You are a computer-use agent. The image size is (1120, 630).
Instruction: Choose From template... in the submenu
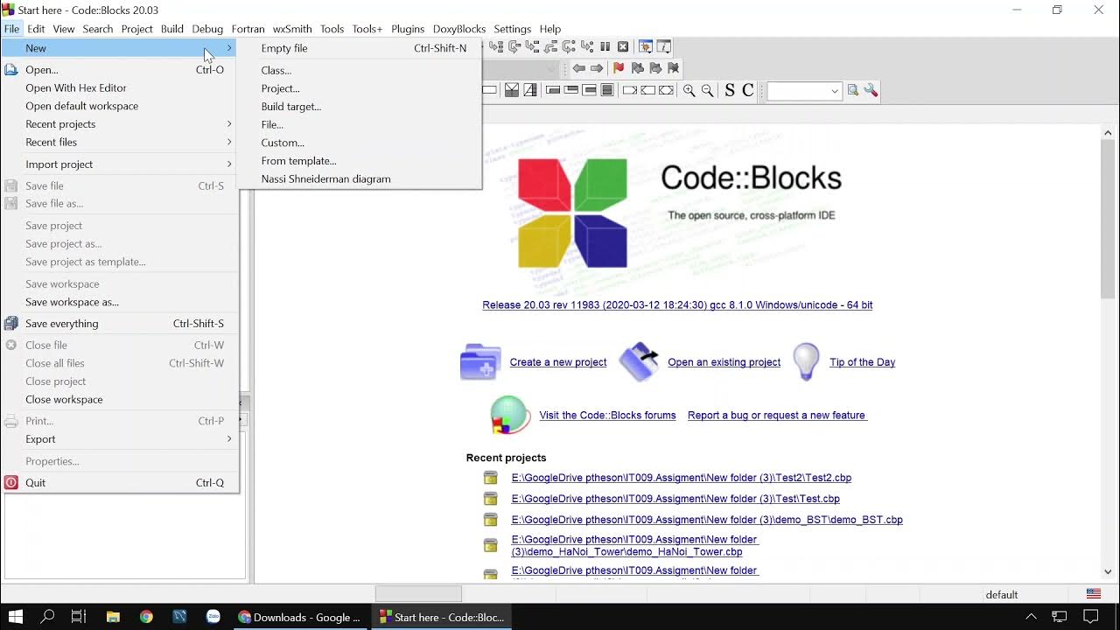click(360, 161)
